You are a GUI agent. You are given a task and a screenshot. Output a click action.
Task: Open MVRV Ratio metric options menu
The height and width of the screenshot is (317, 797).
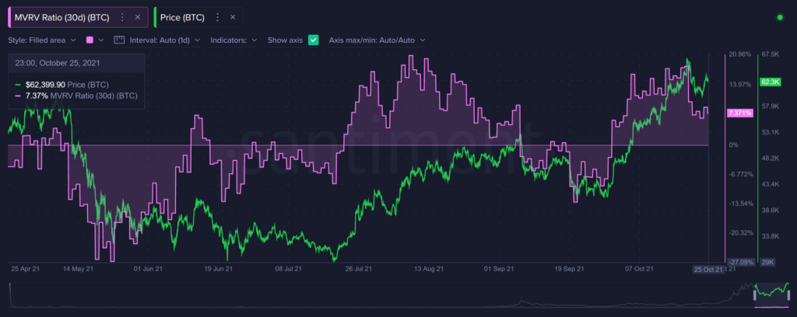[x=122, y=17]
